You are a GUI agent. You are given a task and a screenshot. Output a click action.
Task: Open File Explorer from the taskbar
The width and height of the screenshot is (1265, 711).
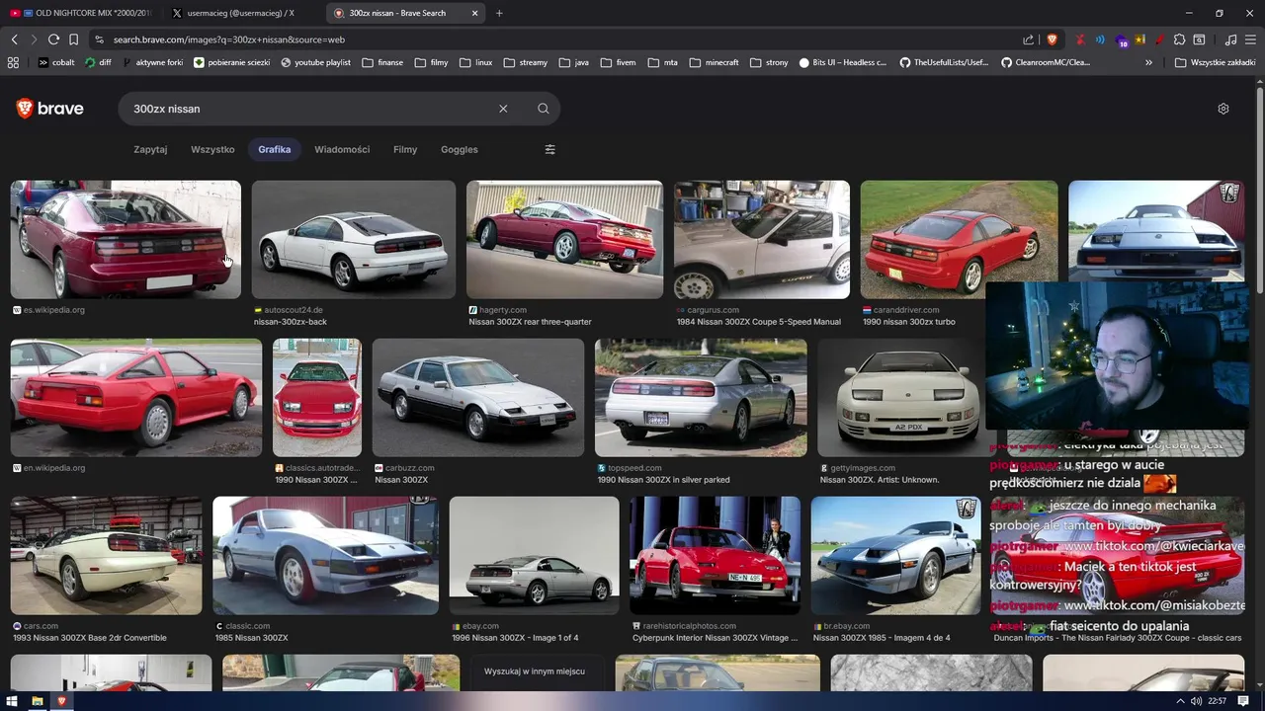pyautogui.click(x=37, y=701)
